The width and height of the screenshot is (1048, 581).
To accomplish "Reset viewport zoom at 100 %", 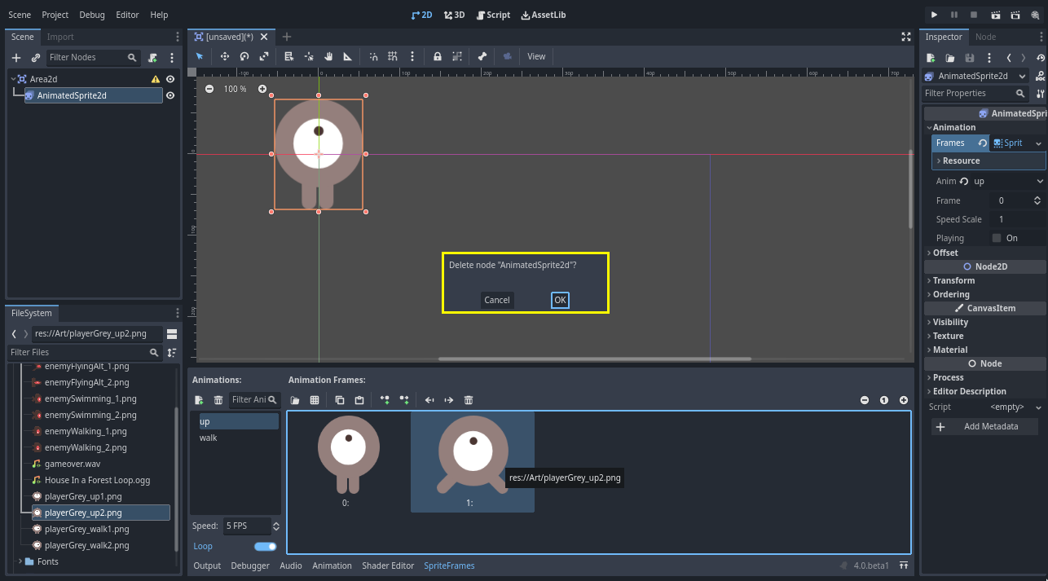I will (x=236, y=89).
